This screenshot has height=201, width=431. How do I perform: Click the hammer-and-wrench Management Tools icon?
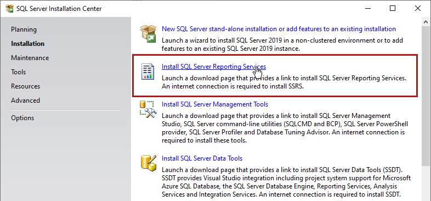[148, 110]
